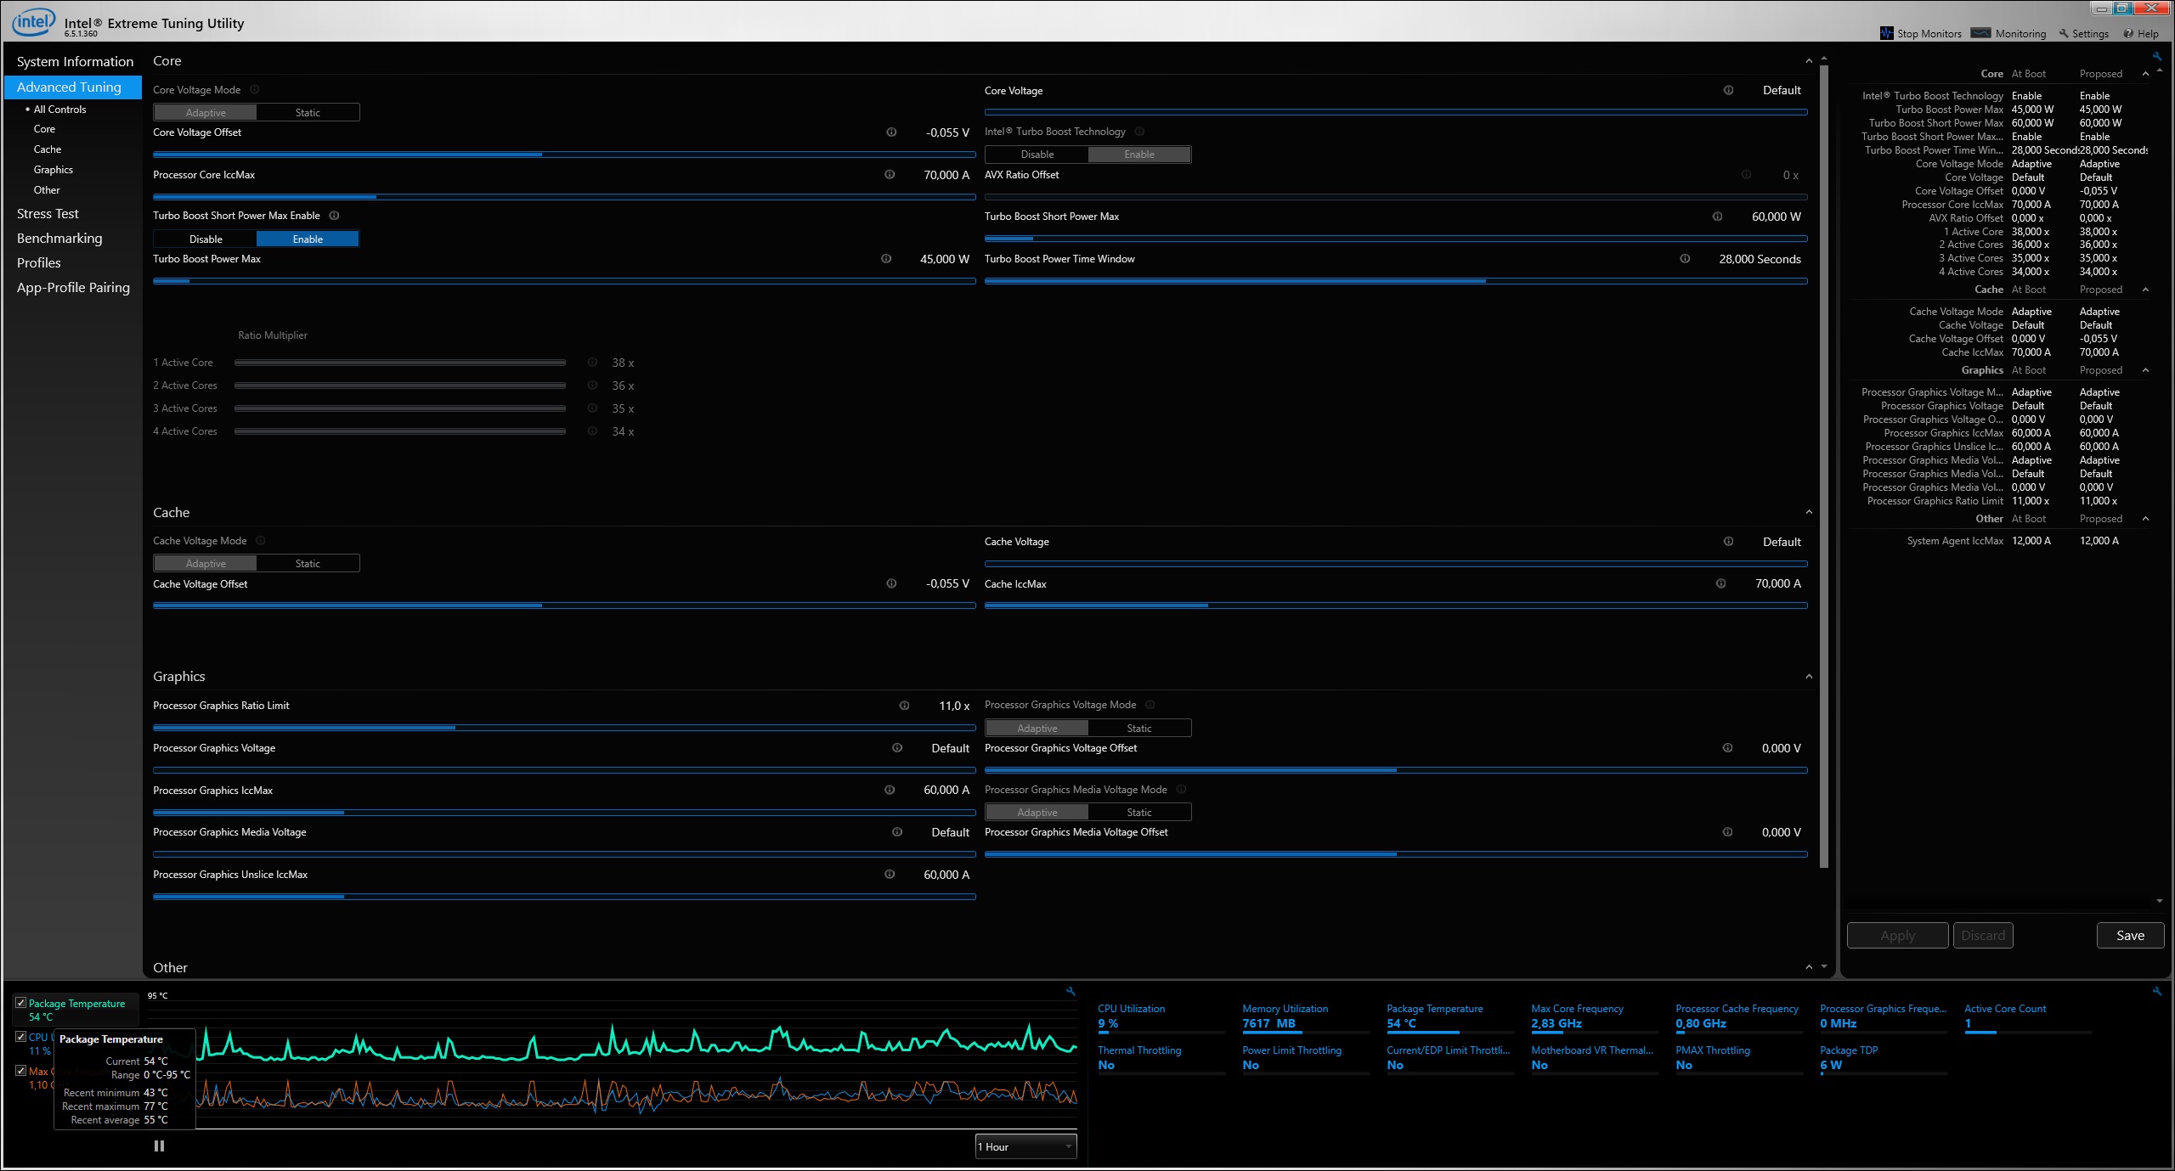Open Help
This screenshot has width=2175, height=1171.
click(2141, 34)
